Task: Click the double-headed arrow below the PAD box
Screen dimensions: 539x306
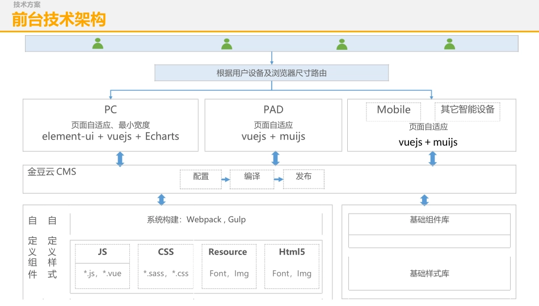Action: click(276, 159)
